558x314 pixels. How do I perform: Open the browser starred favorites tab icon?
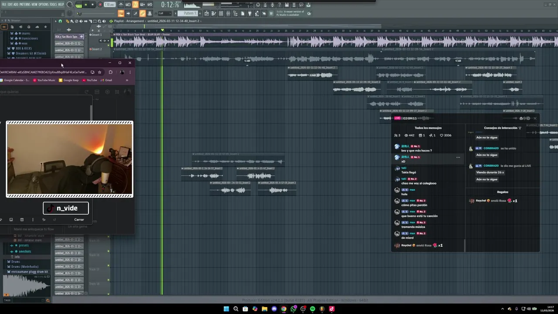[45, 27]
